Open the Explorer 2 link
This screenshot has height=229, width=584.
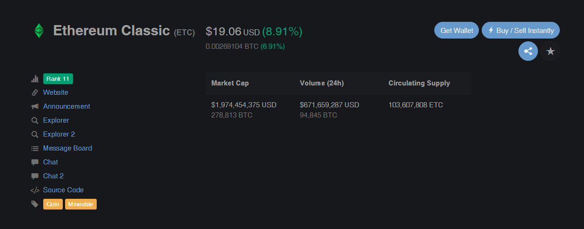tap(59, 134)
